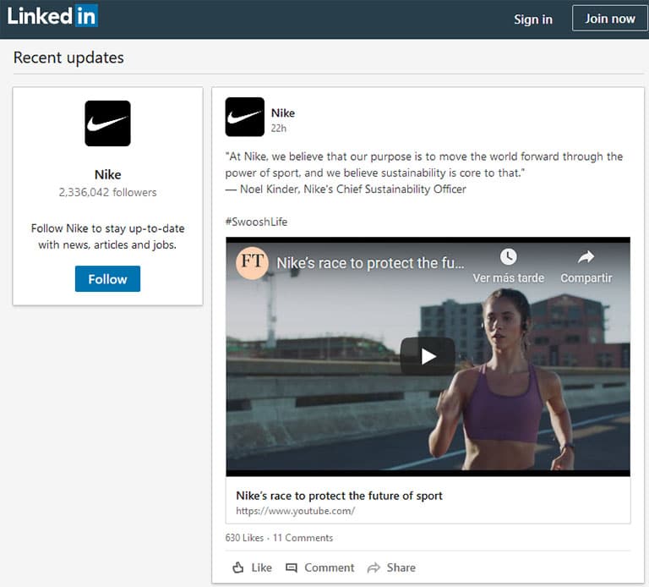
Task: Select the 2,336,042 followers text
Action: click(107, 192)
